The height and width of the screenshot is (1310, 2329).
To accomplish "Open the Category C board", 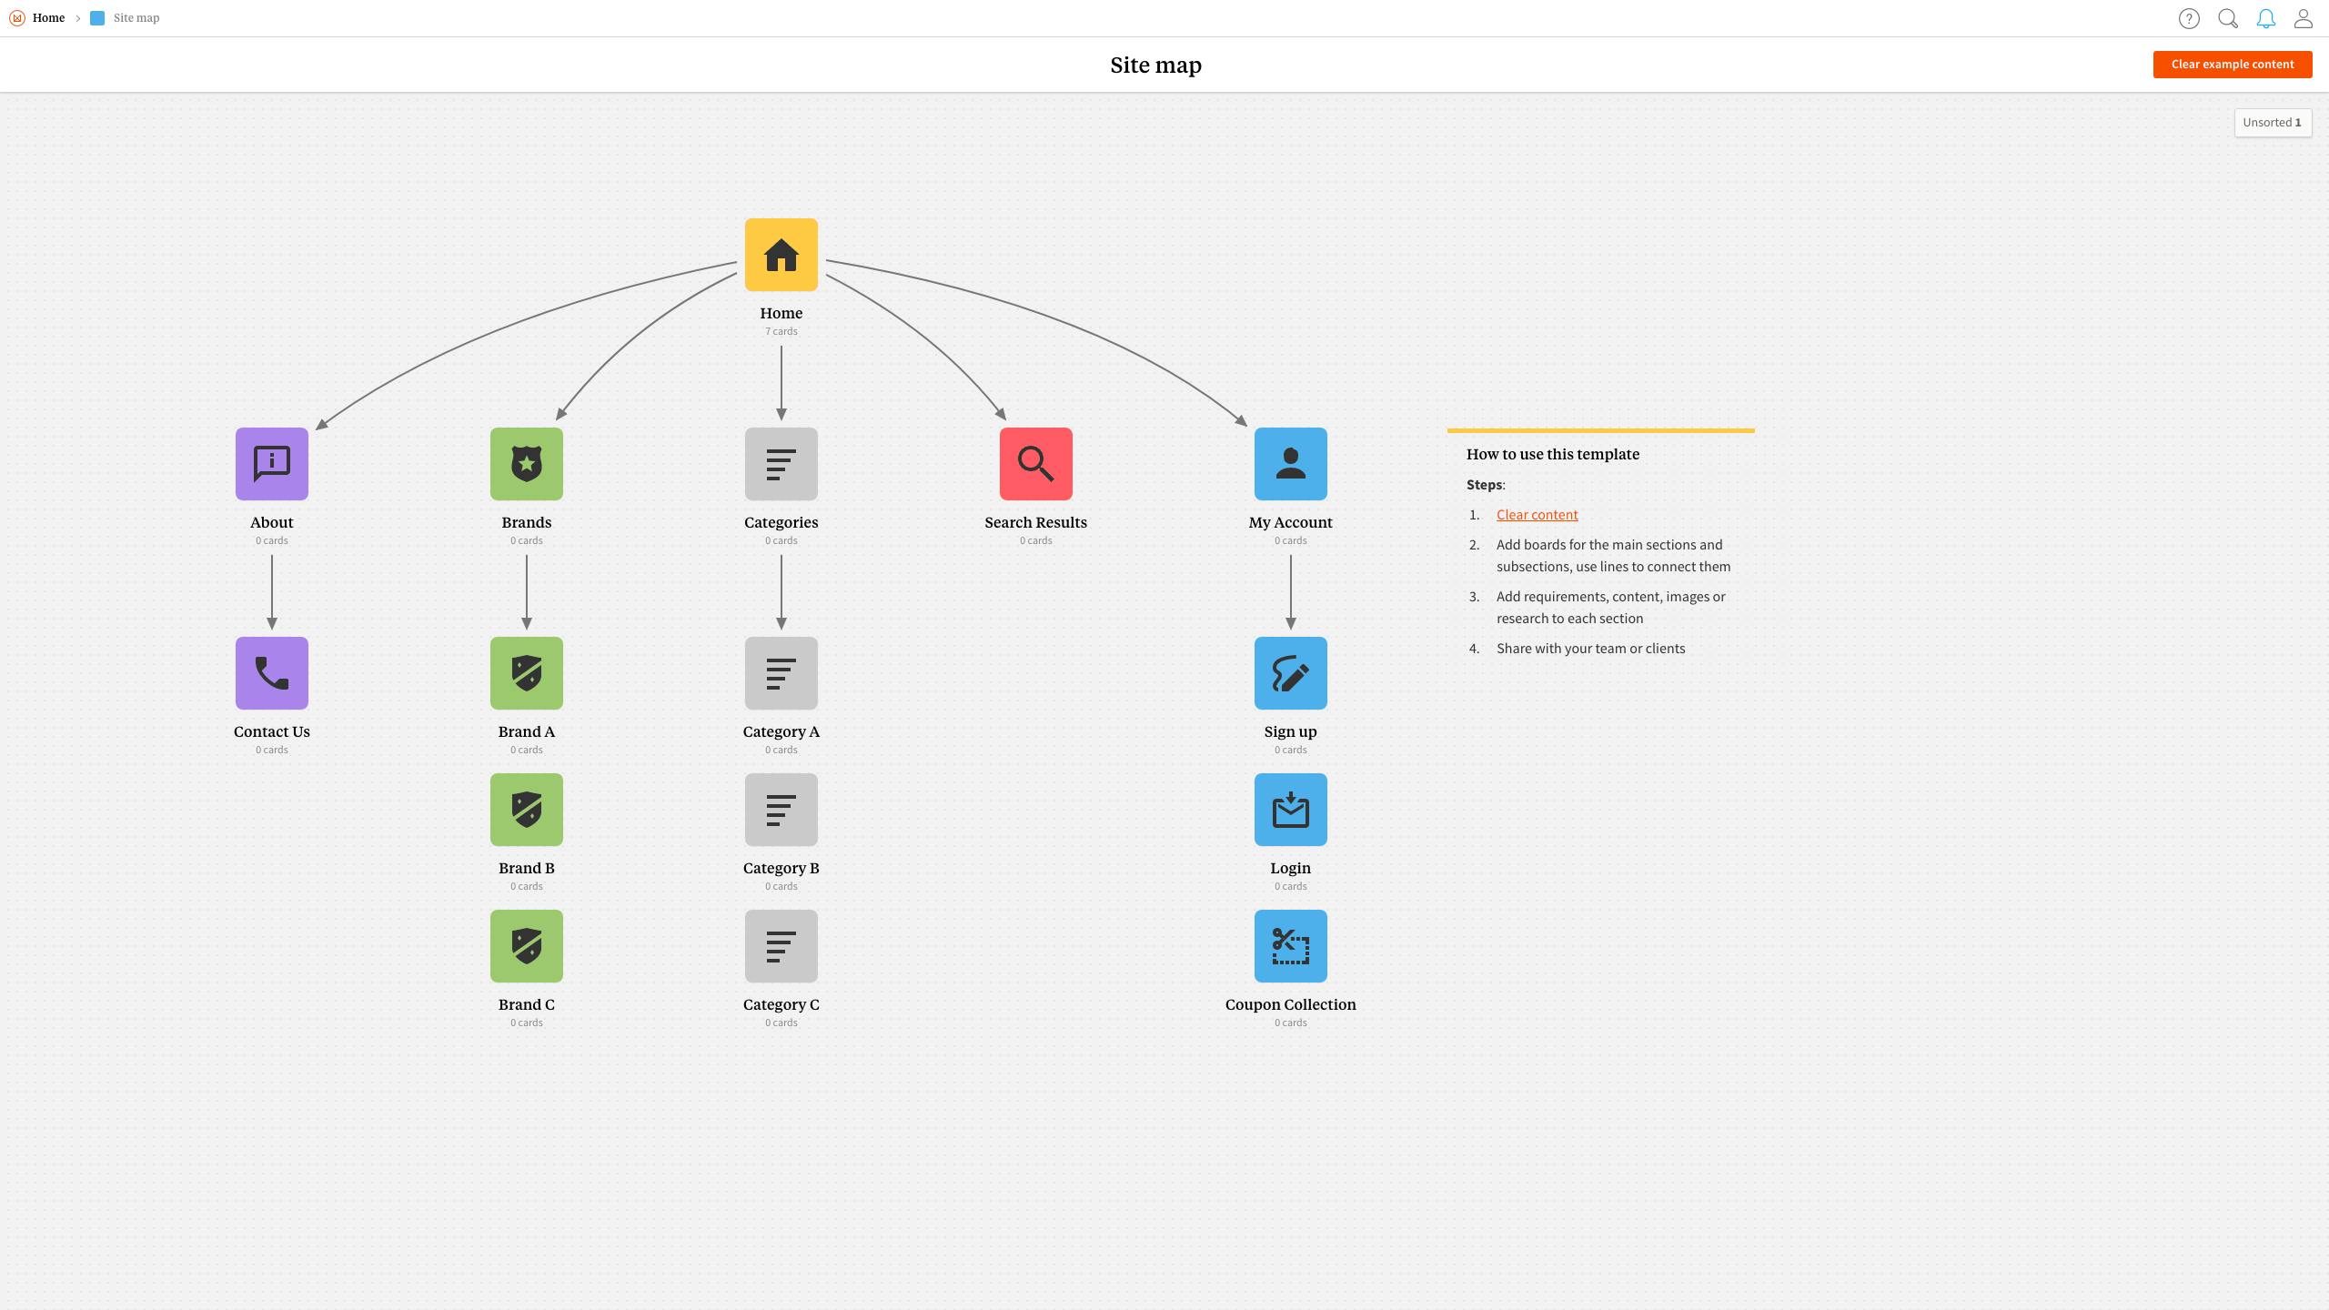I will pyautogui.click(x=781, y=946).
